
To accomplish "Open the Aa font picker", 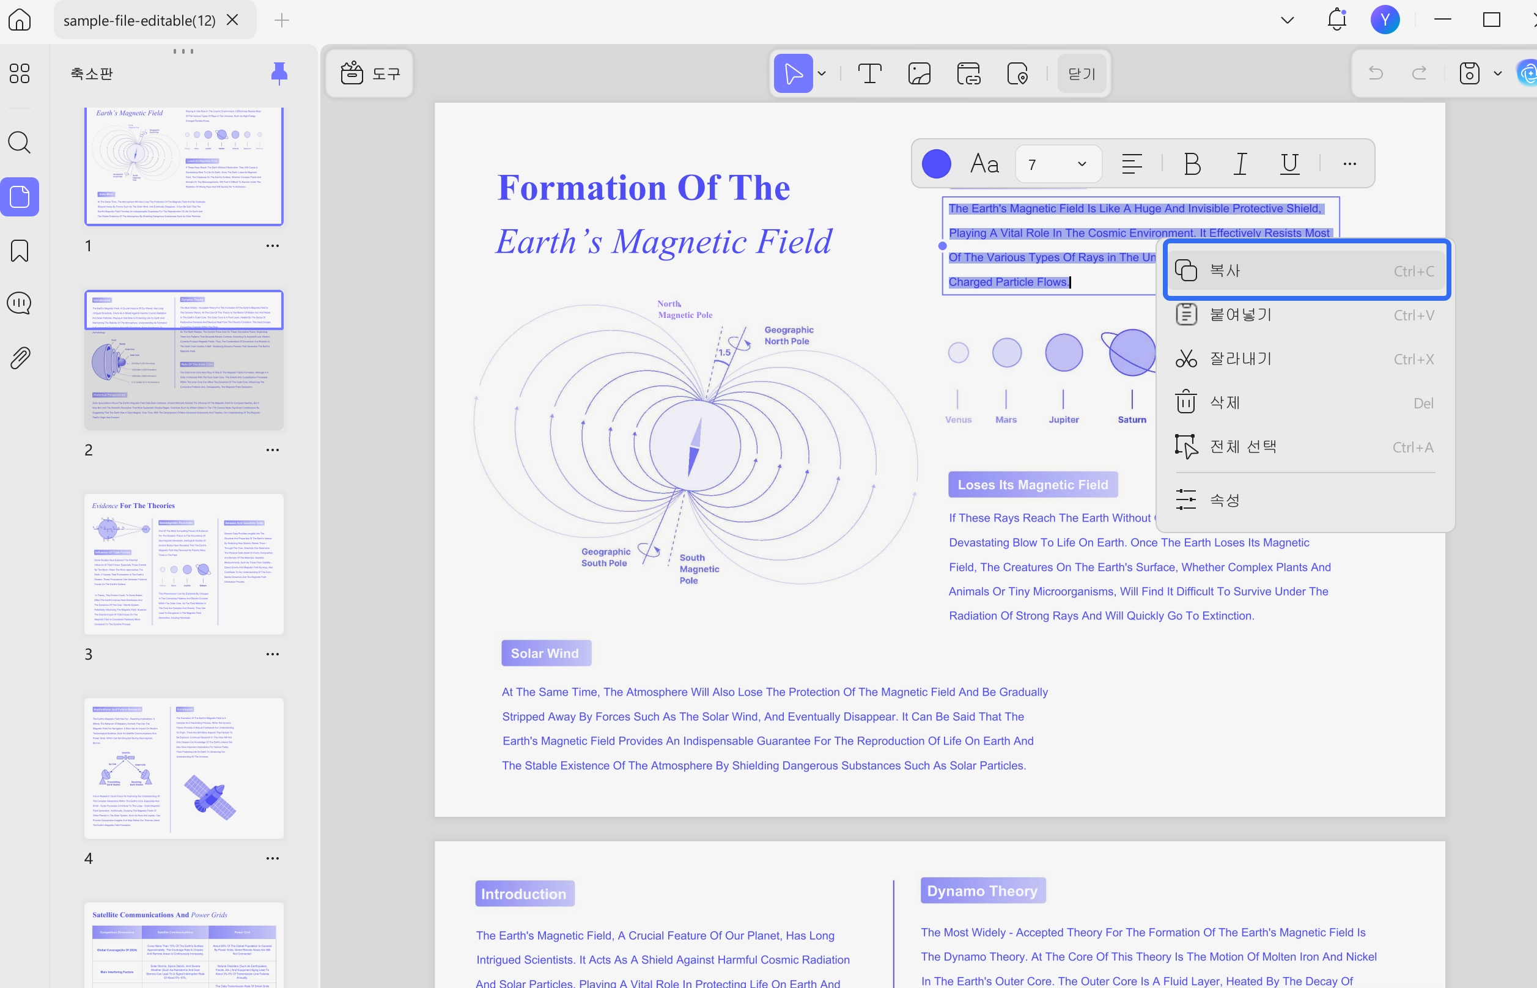I will [984, 164].
